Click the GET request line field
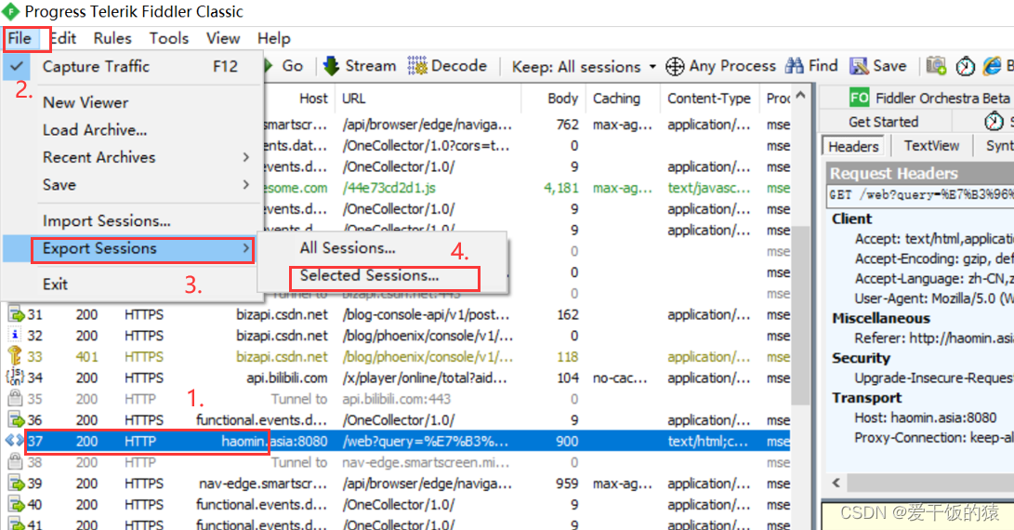The height and width of the screenshot is (530, 1014). coord(920,194)
